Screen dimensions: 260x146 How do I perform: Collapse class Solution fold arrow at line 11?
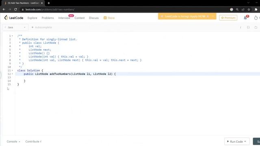coord(12,71)
